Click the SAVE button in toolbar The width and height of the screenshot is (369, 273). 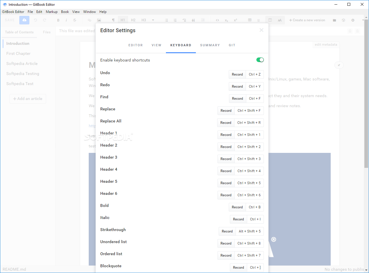click(x=10, y=20)
